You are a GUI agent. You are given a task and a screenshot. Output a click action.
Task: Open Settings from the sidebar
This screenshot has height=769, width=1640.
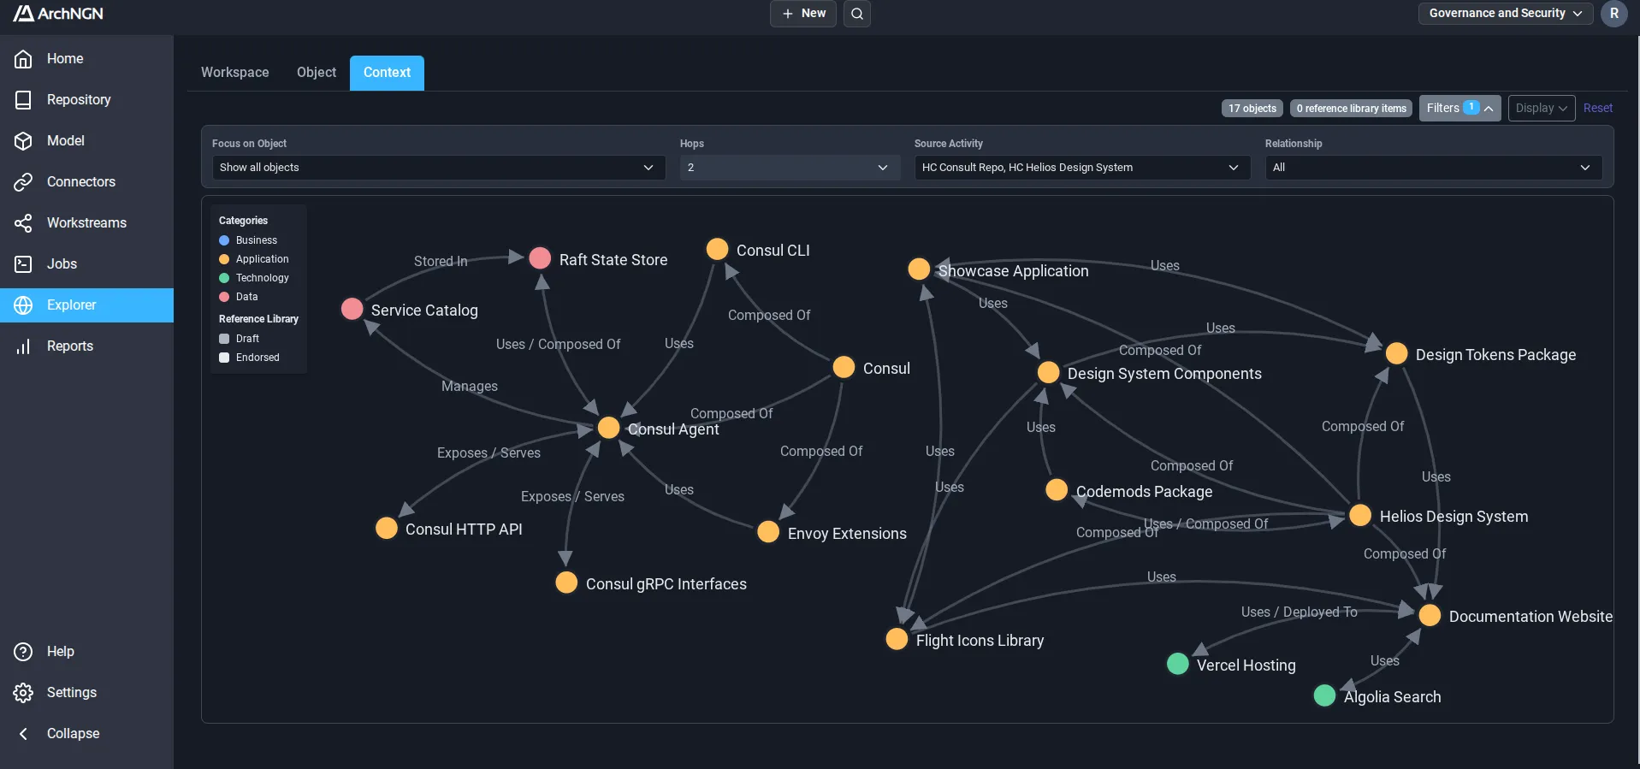coord(86,693)
